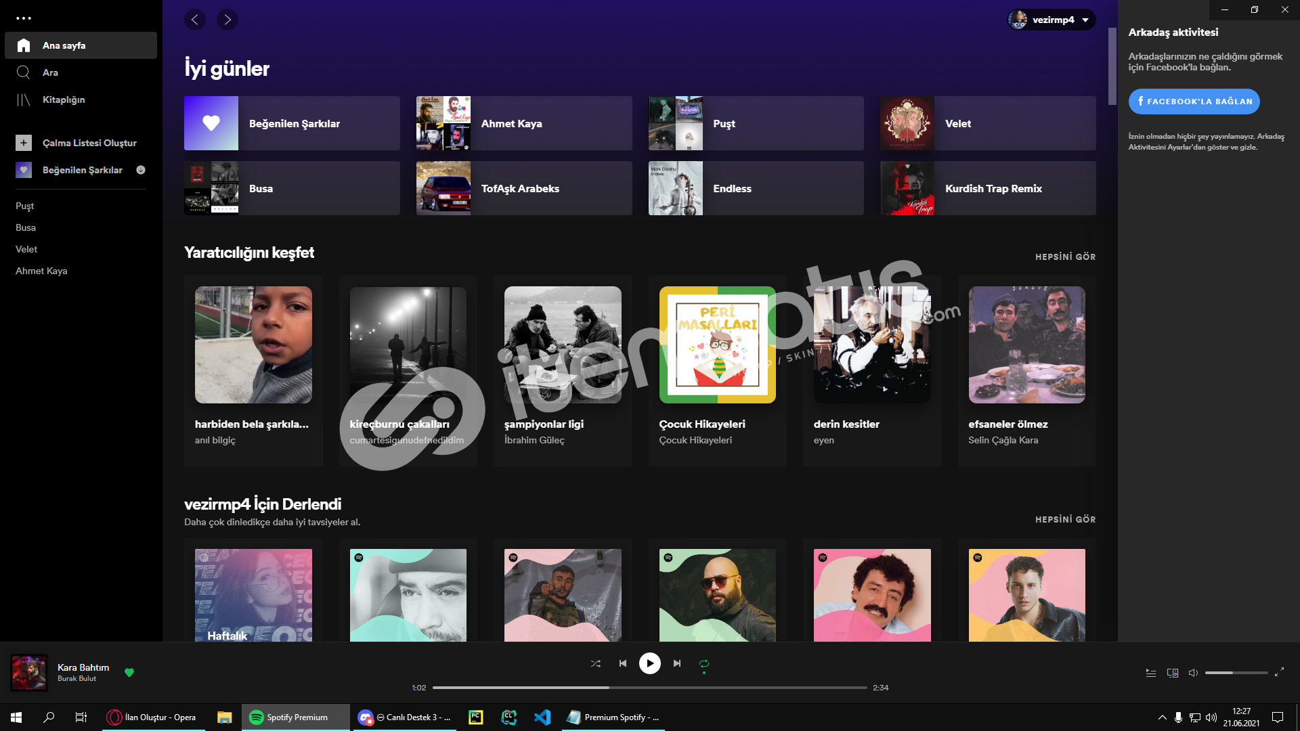The width and height of the screenshot is (1300, 731).
Task: Click the Çalma Listesi Oluştur plus icon
Action: tap(24, 143)
